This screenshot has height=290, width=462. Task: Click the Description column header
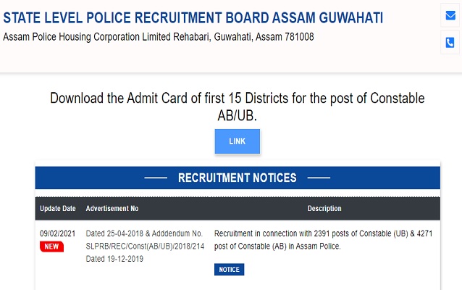point(324,209)
